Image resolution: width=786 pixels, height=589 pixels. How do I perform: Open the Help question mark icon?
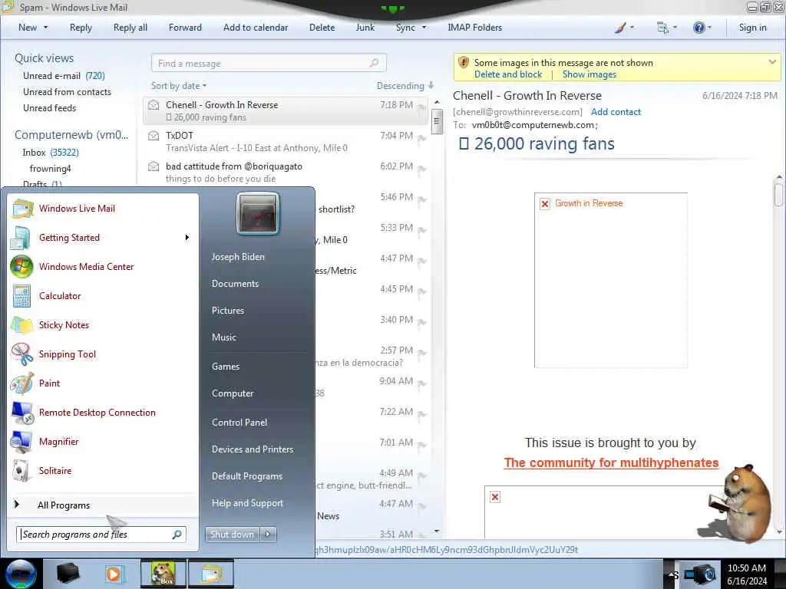(698, 28)
